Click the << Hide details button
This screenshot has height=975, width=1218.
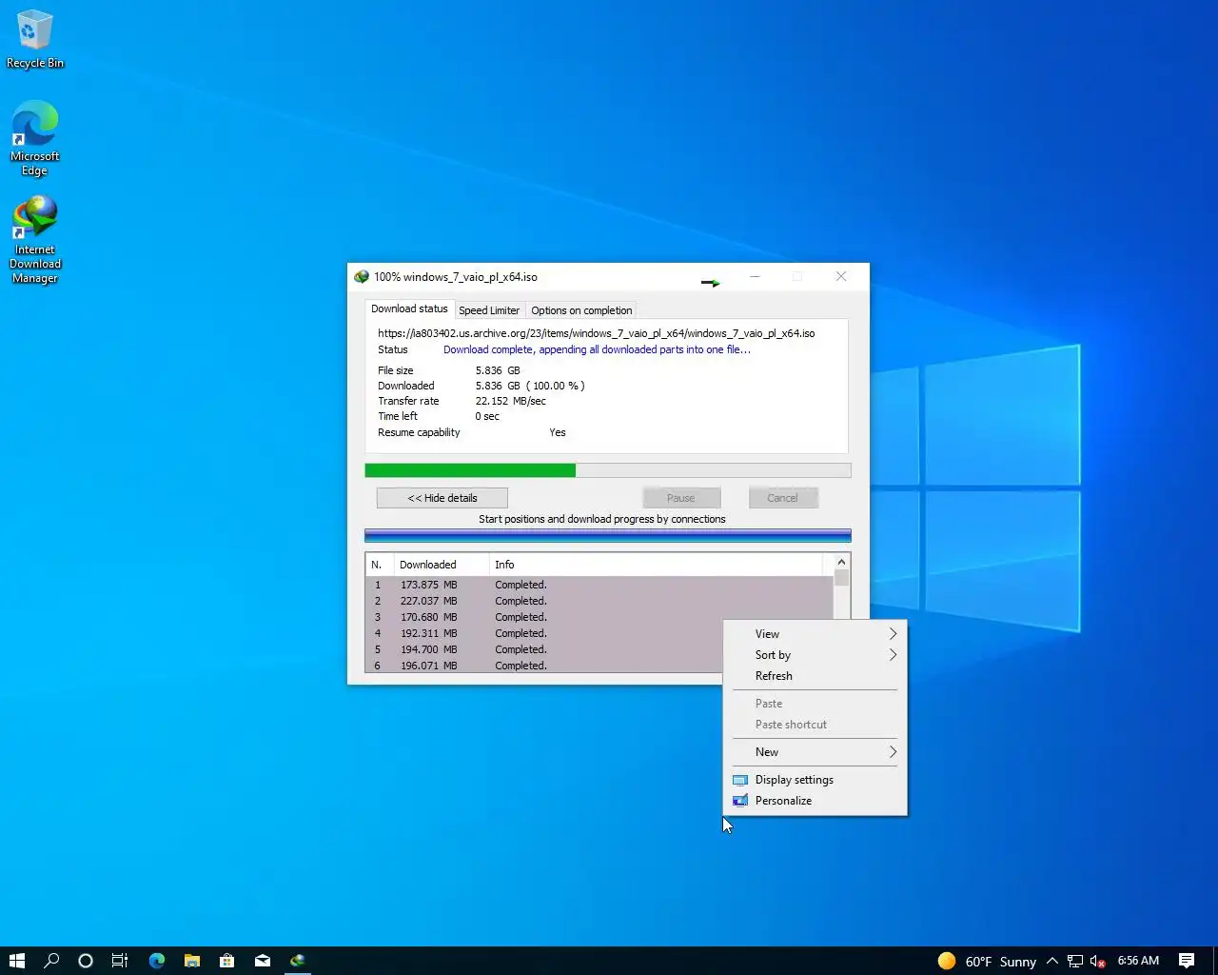click(x=442, y=498)
